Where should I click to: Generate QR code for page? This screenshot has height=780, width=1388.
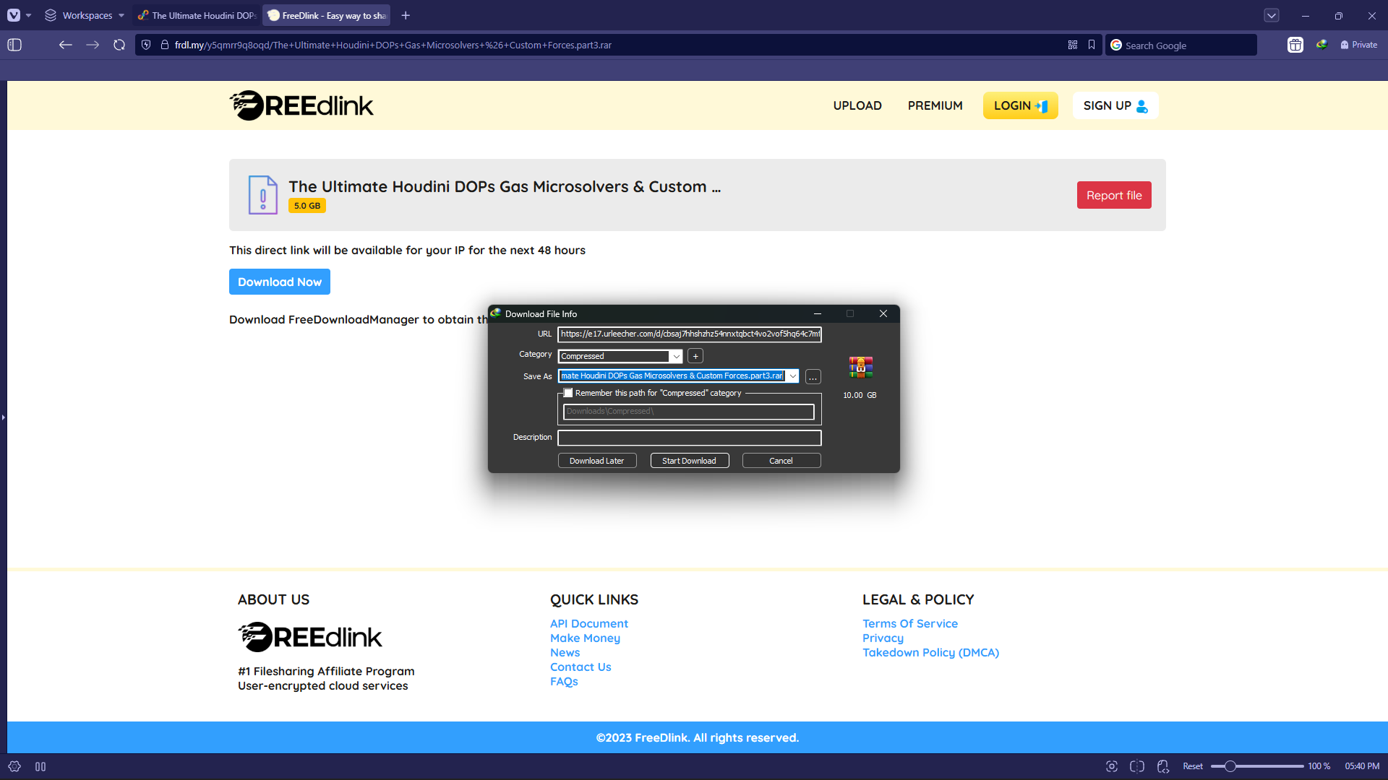1073,45
